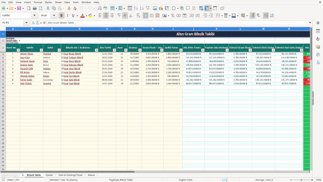The height and width of the screenshot is (182, 323).
Task: Sort ascending
Action: [x=136, y=8]
